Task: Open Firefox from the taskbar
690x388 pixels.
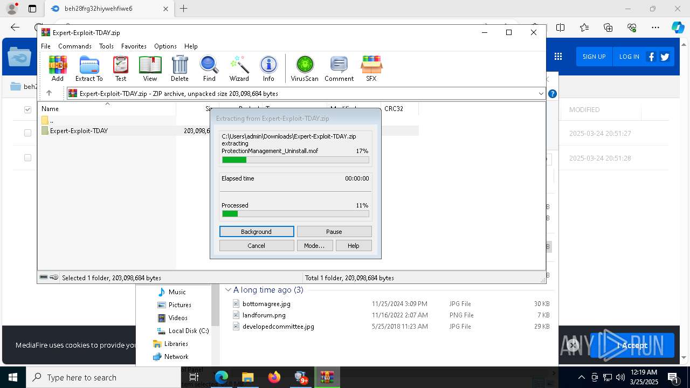Action: click(274, 377)
